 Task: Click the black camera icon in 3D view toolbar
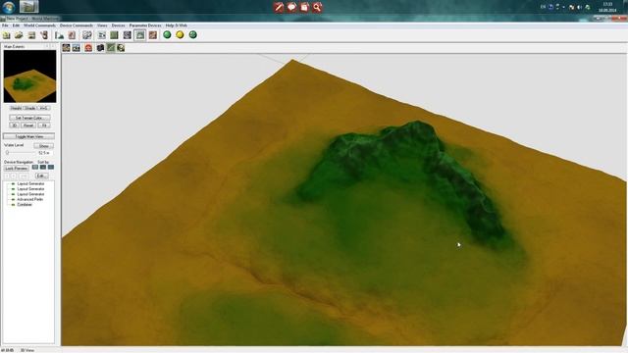[100, 48]
